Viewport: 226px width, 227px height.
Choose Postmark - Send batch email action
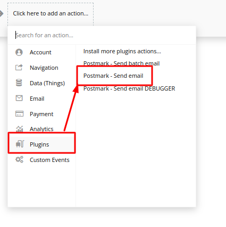pyautogui.click(x=121, y=63)
